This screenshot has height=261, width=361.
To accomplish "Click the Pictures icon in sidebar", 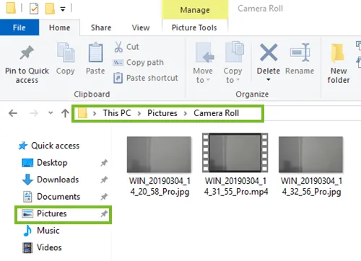I will click(27, 213).
